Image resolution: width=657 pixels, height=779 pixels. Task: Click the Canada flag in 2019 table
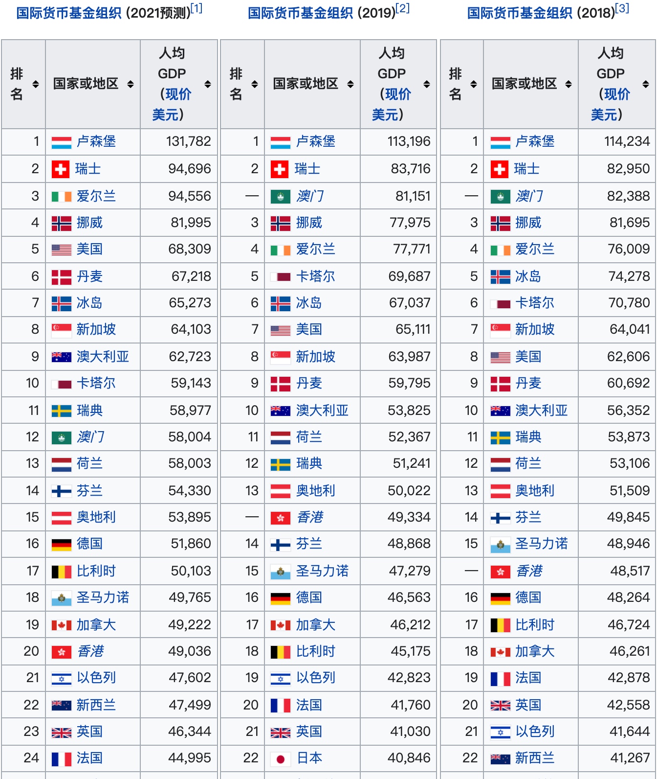280,625
